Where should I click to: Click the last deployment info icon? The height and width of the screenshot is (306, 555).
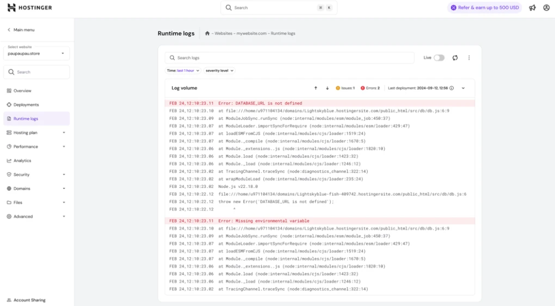tap(452, 88)
